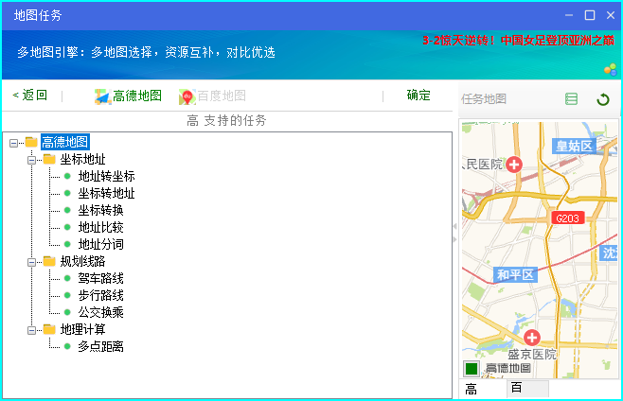Close the 地图任务 window
The width and height of the screenshot is (623, 401).
pyautogui.click(x=611, y=15)
